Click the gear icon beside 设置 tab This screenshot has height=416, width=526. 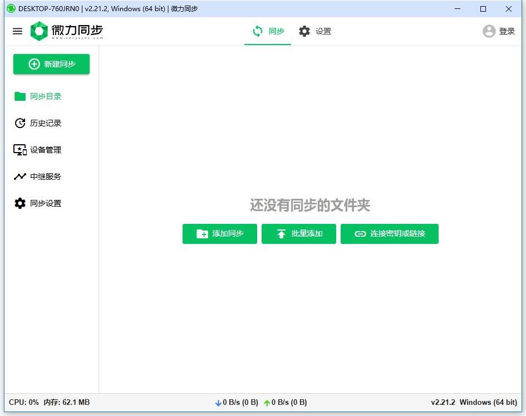pyautogui.click(x=304, y=31)
